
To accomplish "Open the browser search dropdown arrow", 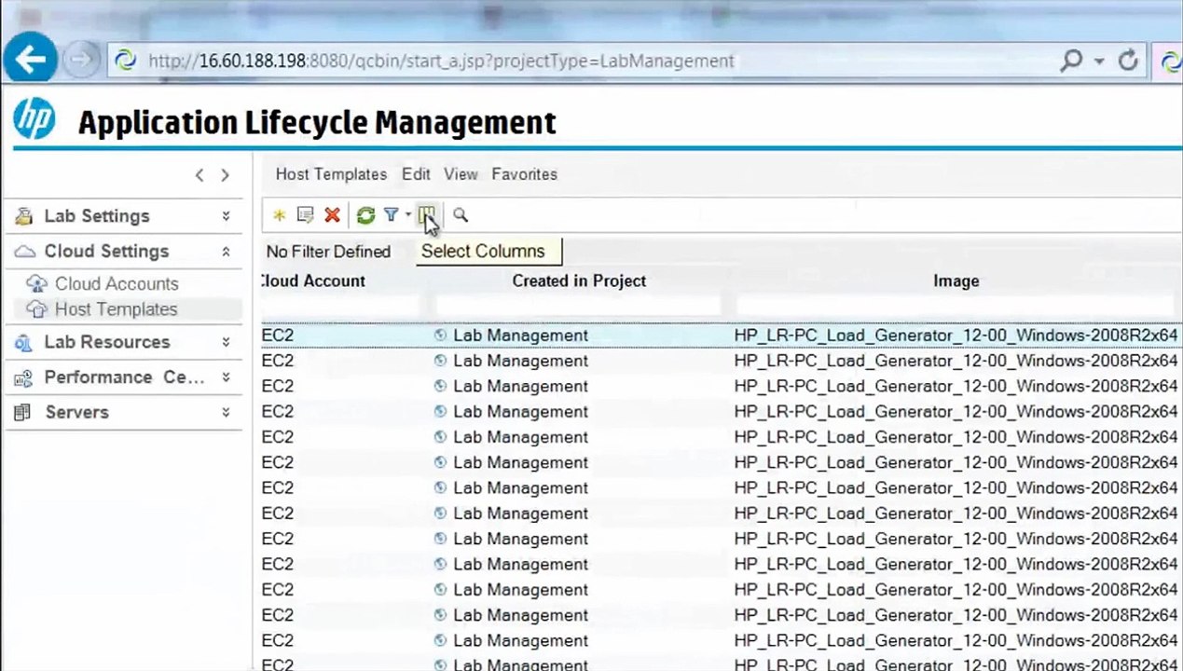I will point(1099,62).
